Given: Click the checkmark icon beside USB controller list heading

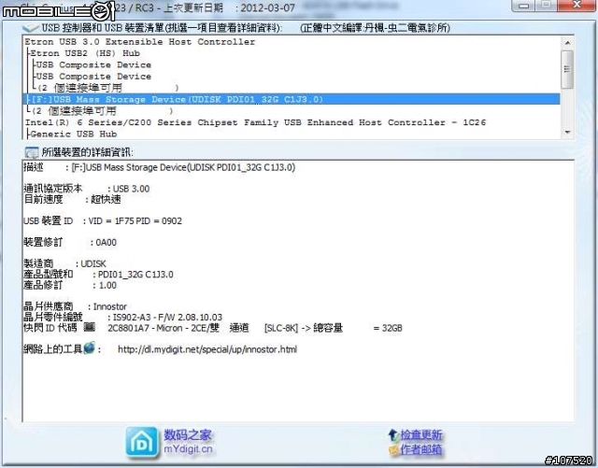Looking at the screenshot, I should (x=31, y=28).
